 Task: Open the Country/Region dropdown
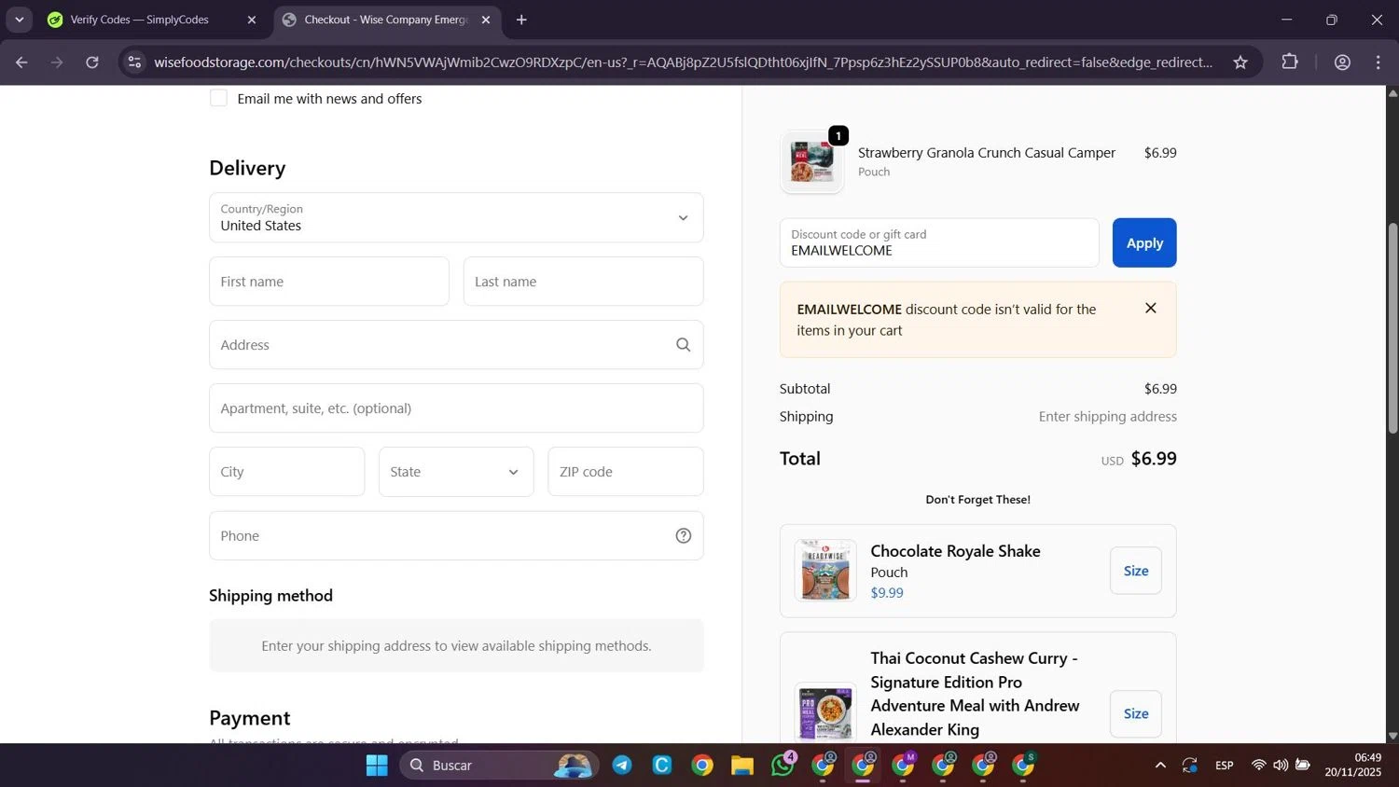coord(456,217)
